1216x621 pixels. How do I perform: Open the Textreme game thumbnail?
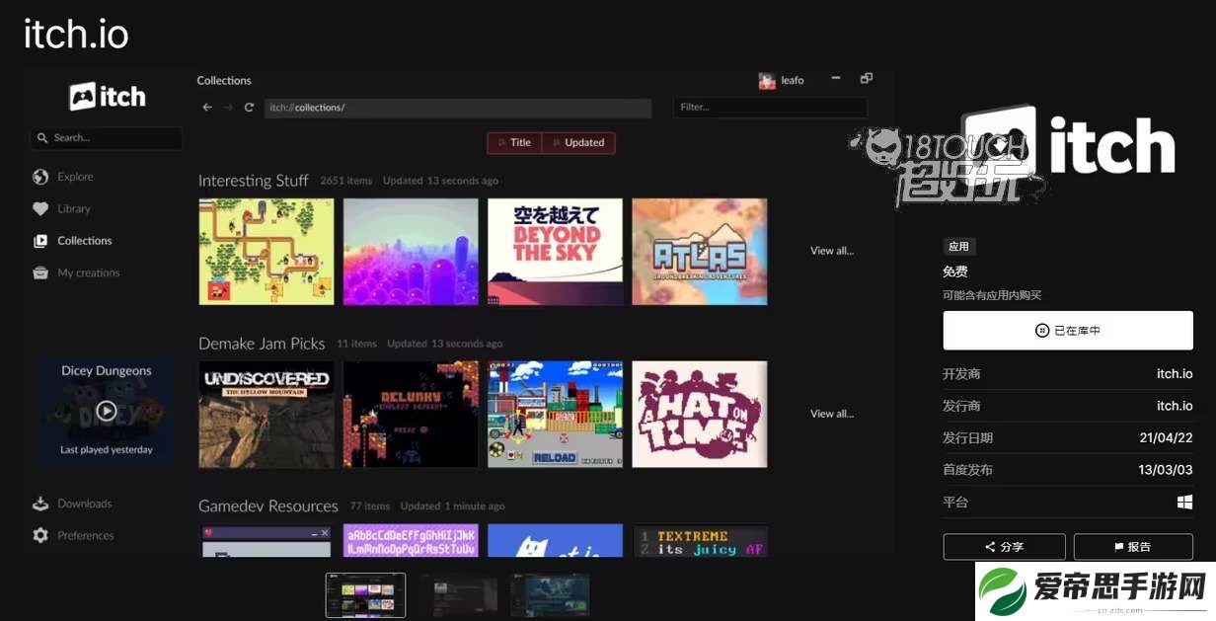[700, 541]
